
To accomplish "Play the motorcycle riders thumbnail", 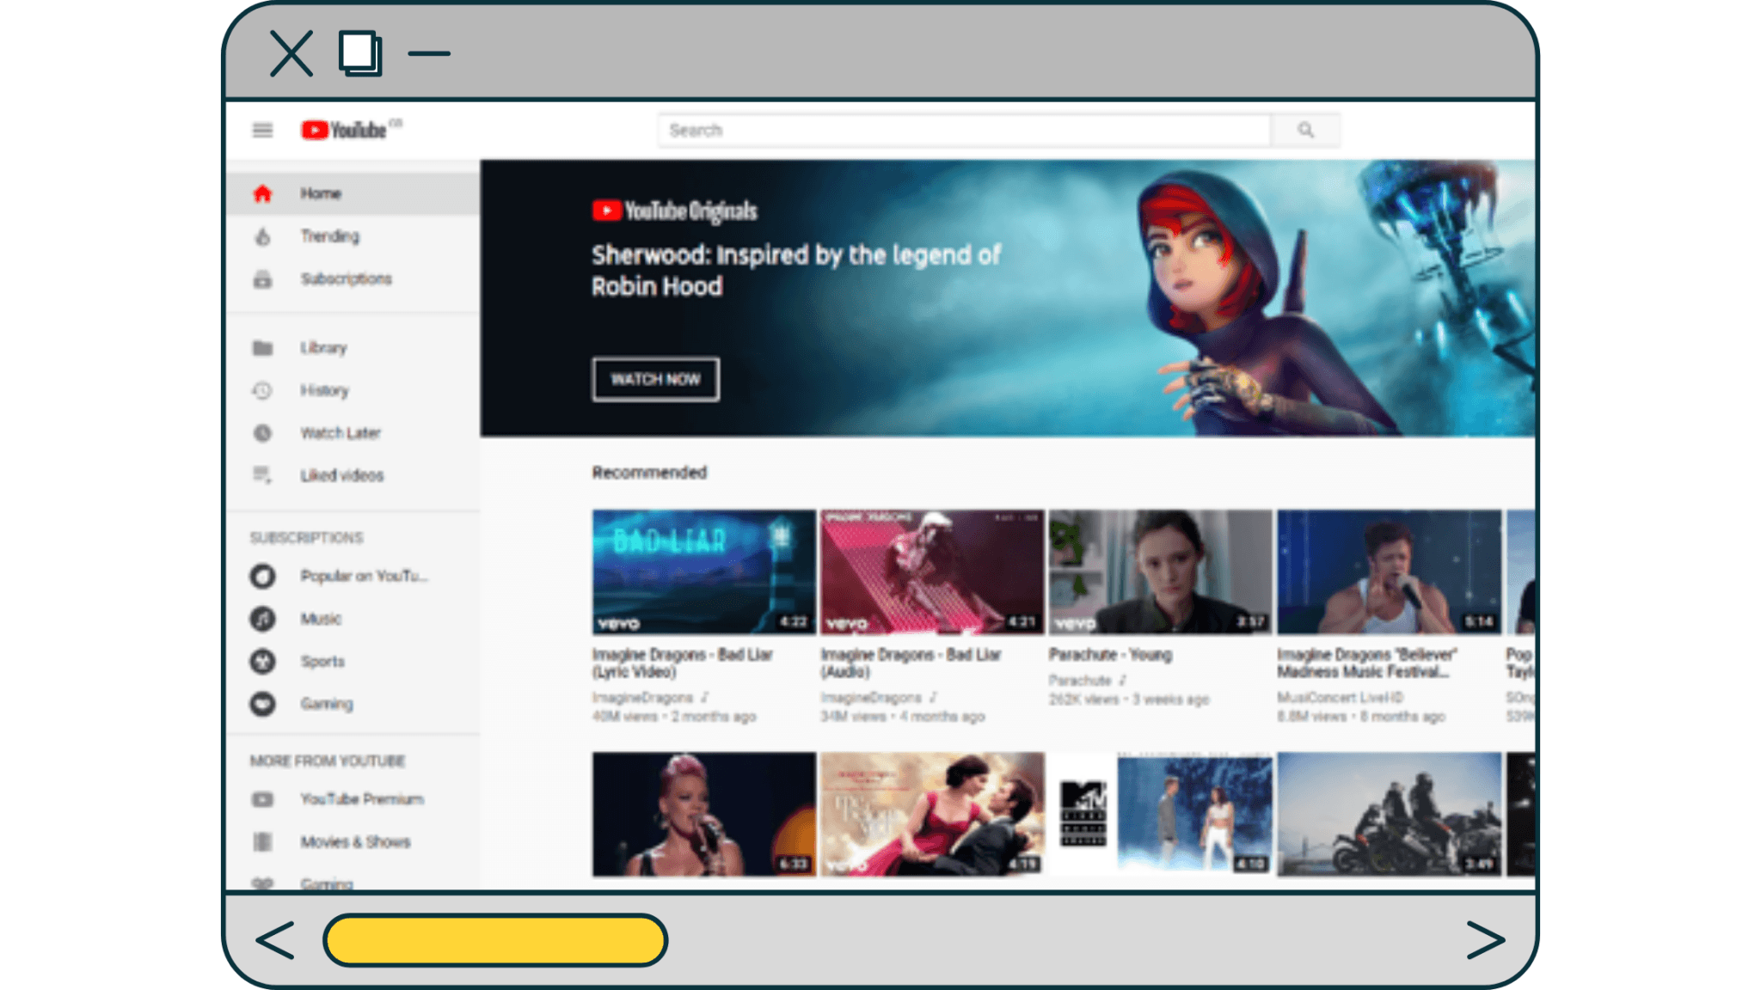I will click(x=1389, y=814).
